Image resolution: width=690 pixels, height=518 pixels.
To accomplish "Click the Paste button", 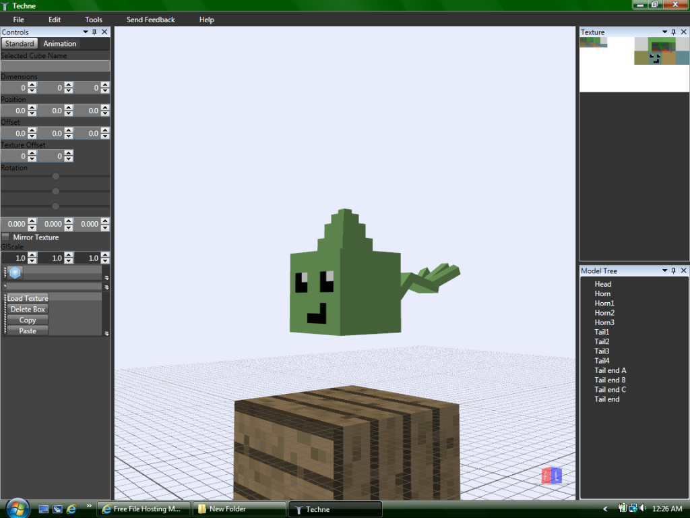I will point(27,330).
